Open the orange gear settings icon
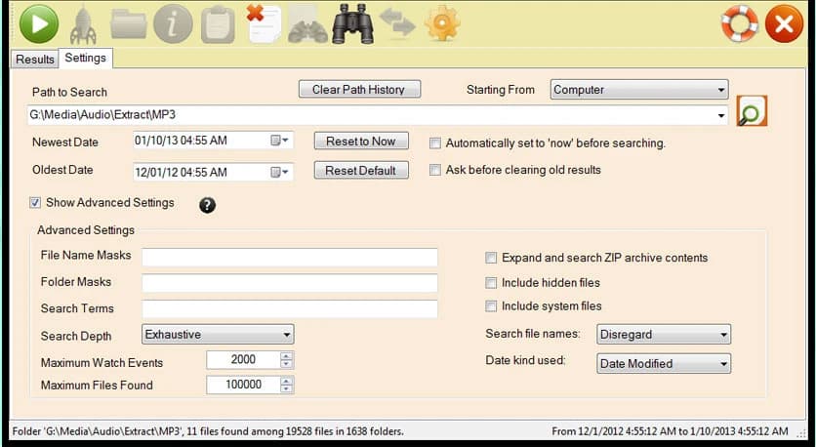This screenshot has height=447, width=816. tap(442, 23)
